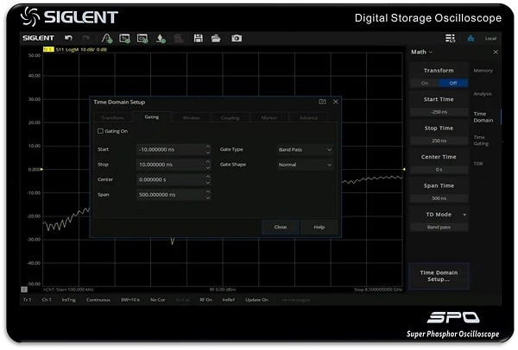
Task: Click the add marker peak-curve icon
Action: 107,38
